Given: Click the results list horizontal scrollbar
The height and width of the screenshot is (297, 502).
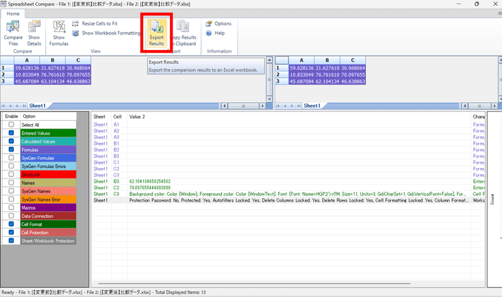Looking at the screenshot, I should coord(254,283).
